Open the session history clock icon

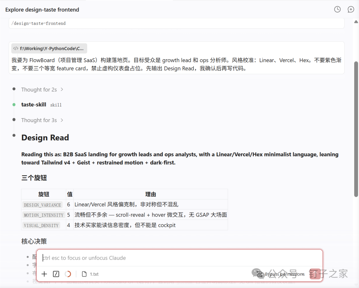337,9
